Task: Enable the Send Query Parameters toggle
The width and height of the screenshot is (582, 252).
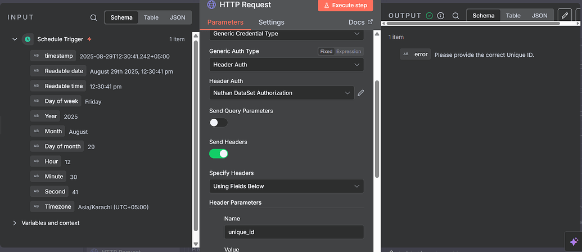Action: [218, 123]
